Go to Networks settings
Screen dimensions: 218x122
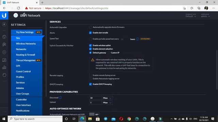tap(27, 49)
